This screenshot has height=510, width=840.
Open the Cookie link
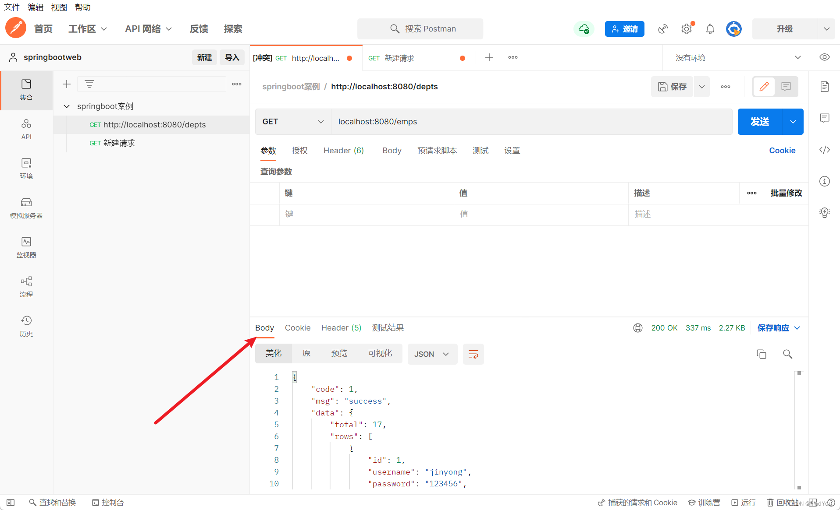click(x=782, y=151)
